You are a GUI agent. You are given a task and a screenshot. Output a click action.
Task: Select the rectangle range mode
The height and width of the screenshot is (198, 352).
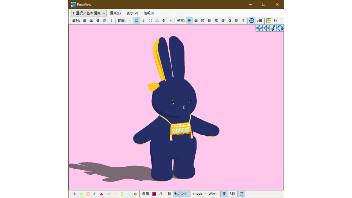(137, 21)
